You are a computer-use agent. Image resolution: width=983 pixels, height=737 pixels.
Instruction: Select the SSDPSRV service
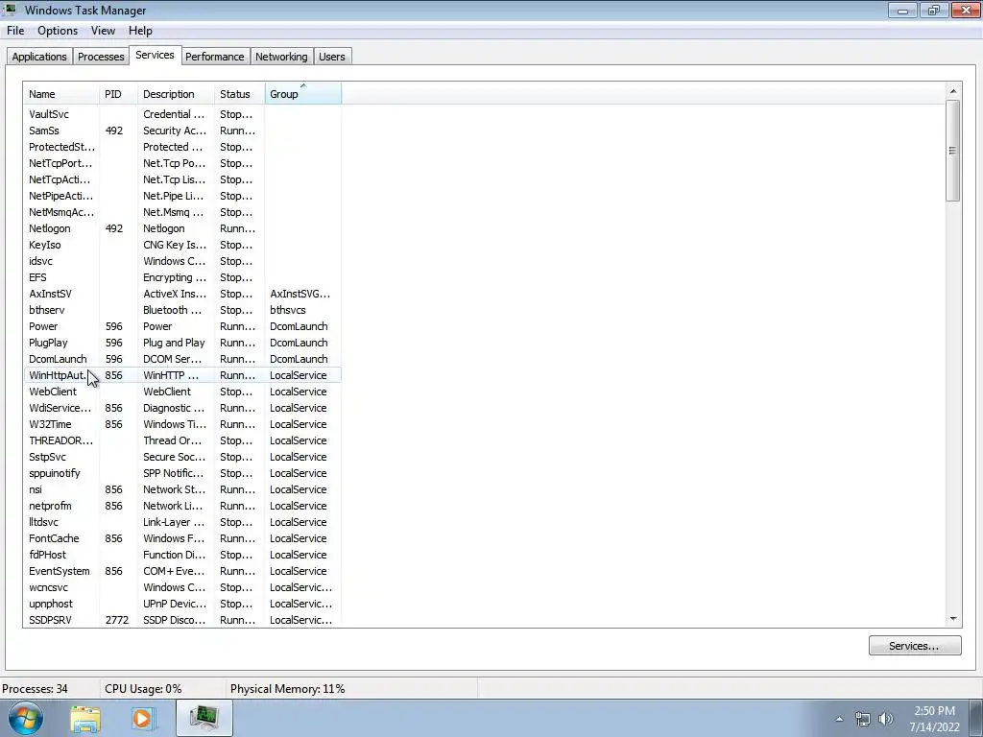(50, 619)
